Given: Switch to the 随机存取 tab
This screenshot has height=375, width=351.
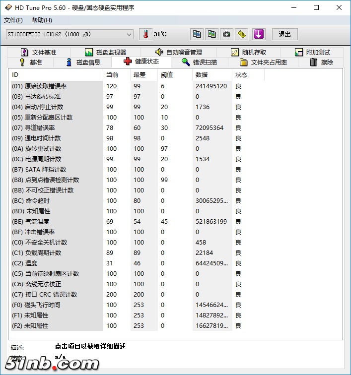Looking at the screenshot, I should (x=249, y=52).
